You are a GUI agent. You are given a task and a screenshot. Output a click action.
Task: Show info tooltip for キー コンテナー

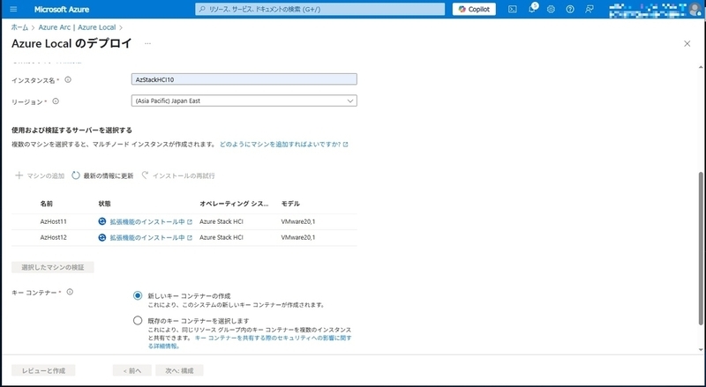coord(70,292)
